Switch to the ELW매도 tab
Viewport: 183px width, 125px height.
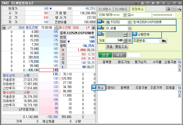(x=122, y=9)
